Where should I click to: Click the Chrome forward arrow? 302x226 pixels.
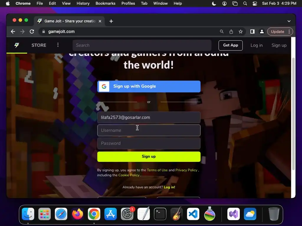(x=22, y=31)
